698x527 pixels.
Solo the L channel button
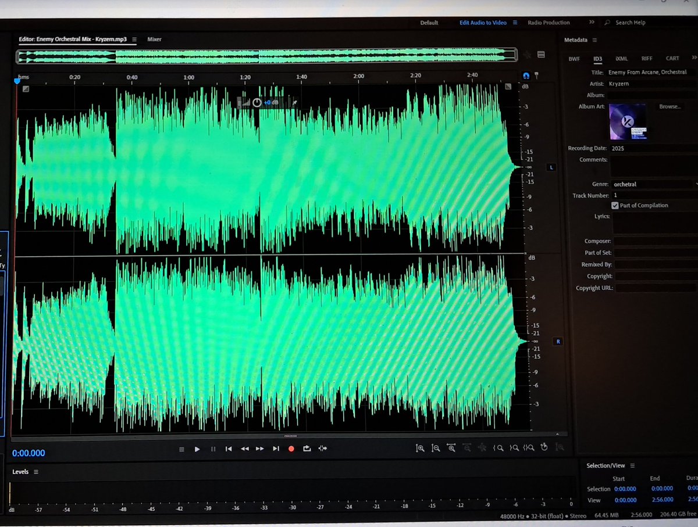click(550, 167)
